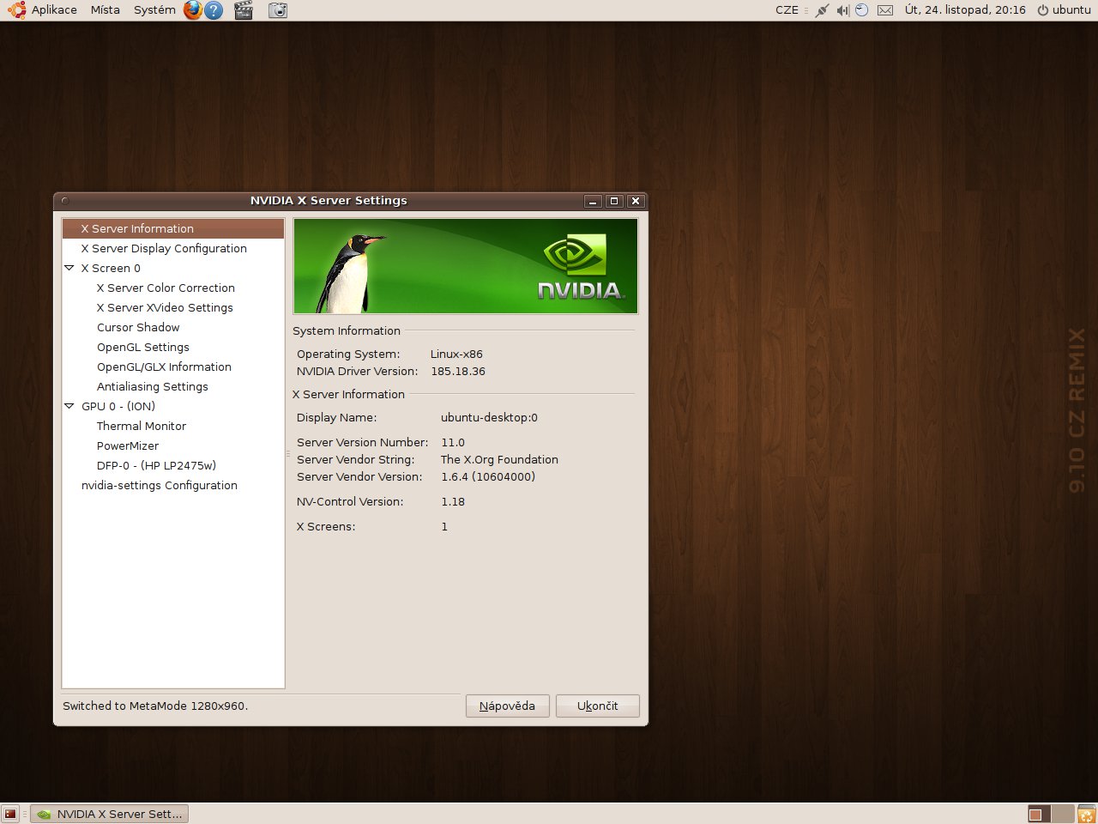
Task: Open the Aplikace menu
Action: click(x=54, y=10)
